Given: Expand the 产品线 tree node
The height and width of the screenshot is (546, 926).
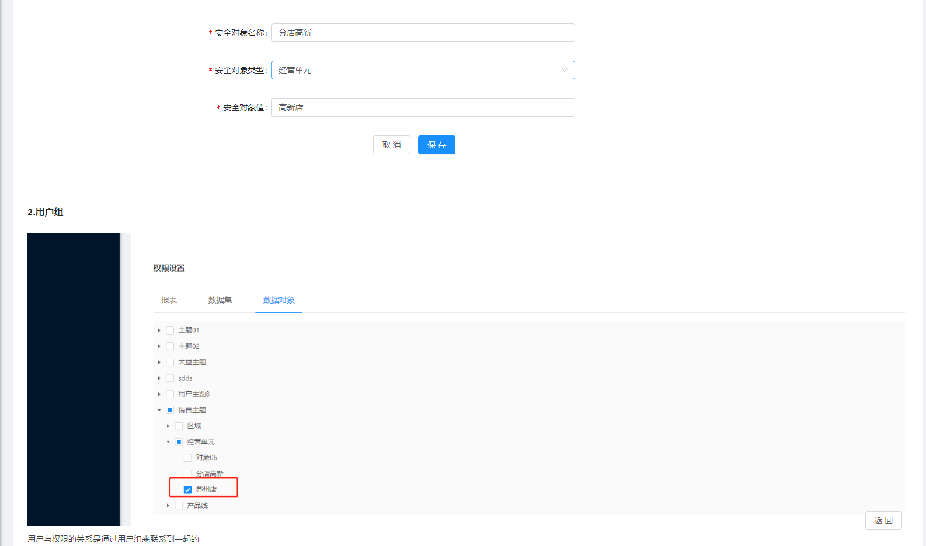Looking at the screenshot, I should click(x=168, y=506).
